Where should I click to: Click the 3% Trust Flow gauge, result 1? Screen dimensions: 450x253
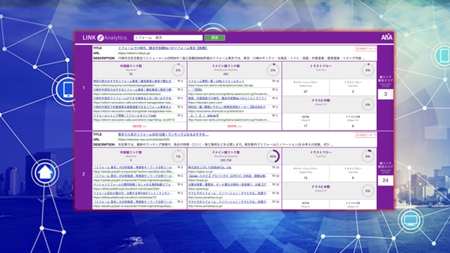point(368,70)
